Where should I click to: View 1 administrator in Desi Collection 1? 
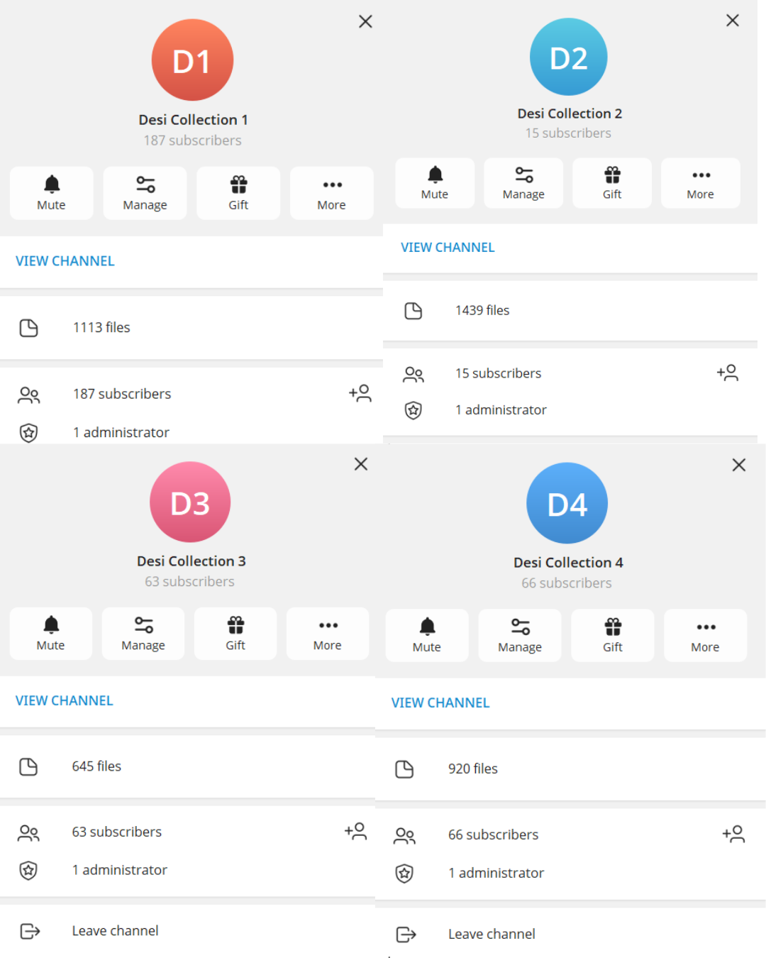click(191, 432)
